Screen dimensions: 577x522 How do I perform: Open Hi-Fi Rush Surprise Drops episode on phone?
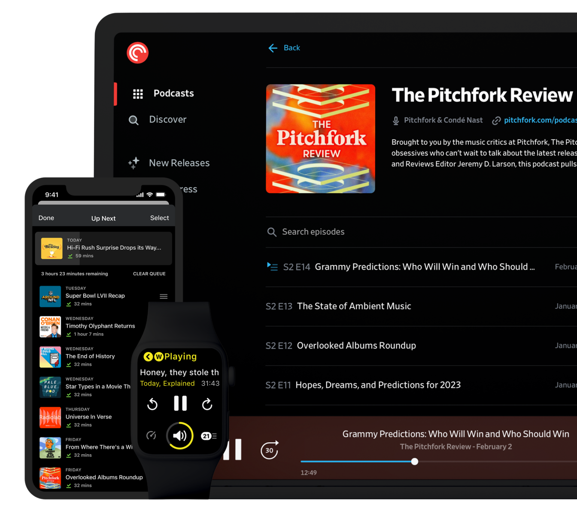point(103,249)
